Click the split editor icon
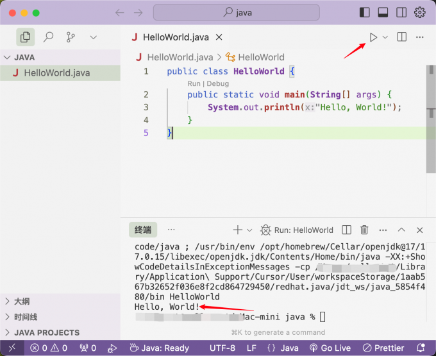This screenshot has width=436, height=356. (x=402, y=37)
